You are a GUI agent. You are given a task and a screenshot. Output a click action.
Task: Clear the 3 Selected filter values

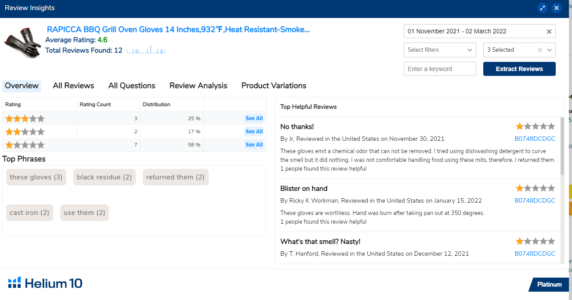(540, 50)
